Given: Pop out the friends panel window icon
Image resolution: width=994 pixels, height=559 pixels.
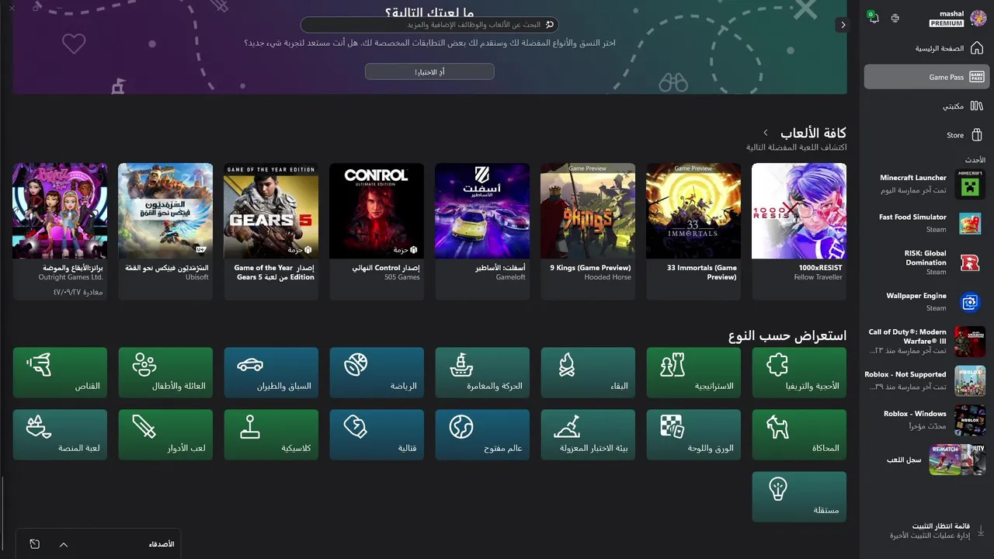Looking at the screenshot, I should pos(34,544).
